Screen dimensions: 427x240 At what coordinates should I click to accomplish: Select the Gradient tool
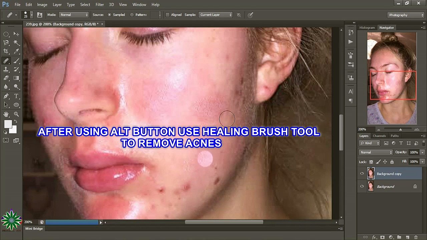[16, 78]
